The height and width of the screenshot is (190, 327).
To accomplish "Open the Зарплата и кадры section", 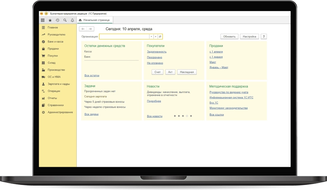I will pyautogui.click(x=59, y=84).
